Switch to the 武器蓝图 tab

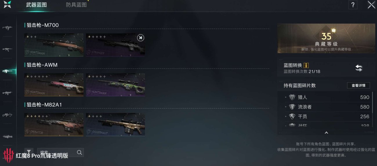pyautogui.click(x=36, y=5)
